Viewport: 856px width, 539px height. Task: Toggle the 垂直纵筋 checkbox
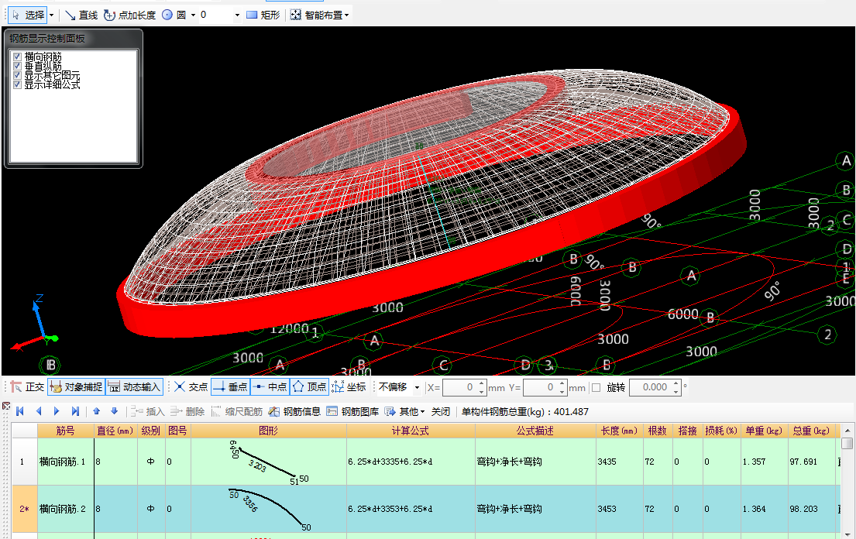click(x=18, y=66)
